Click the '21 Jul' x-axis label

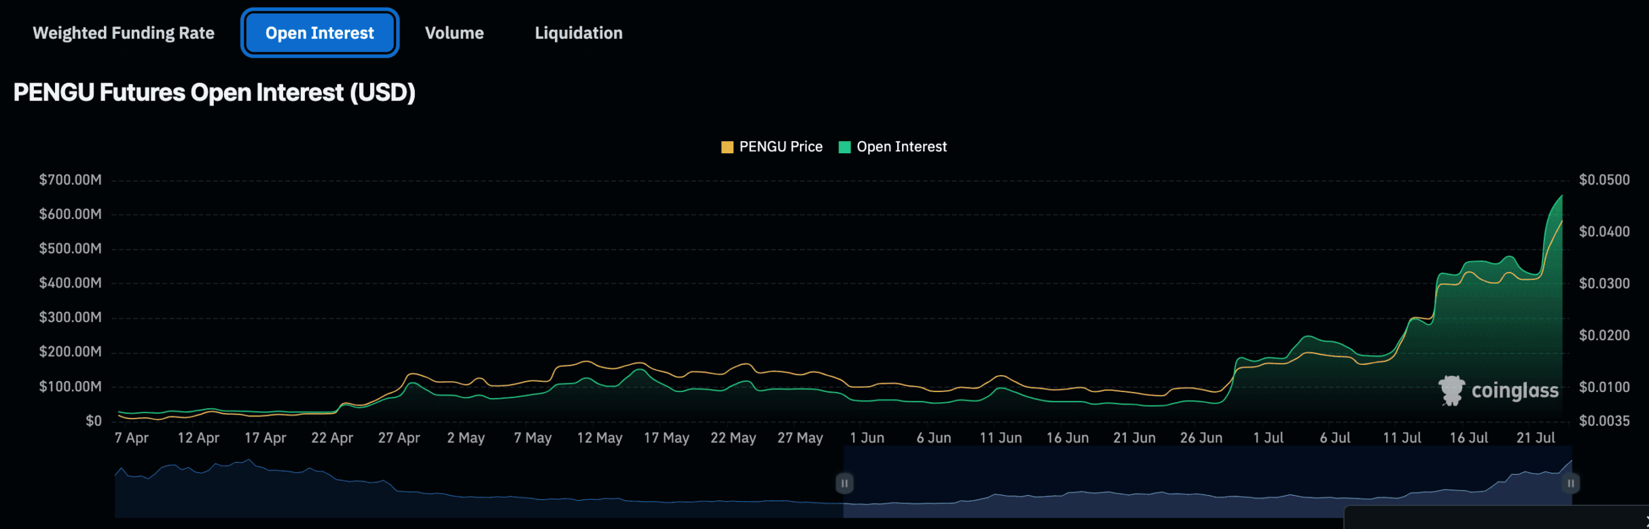1536,438
